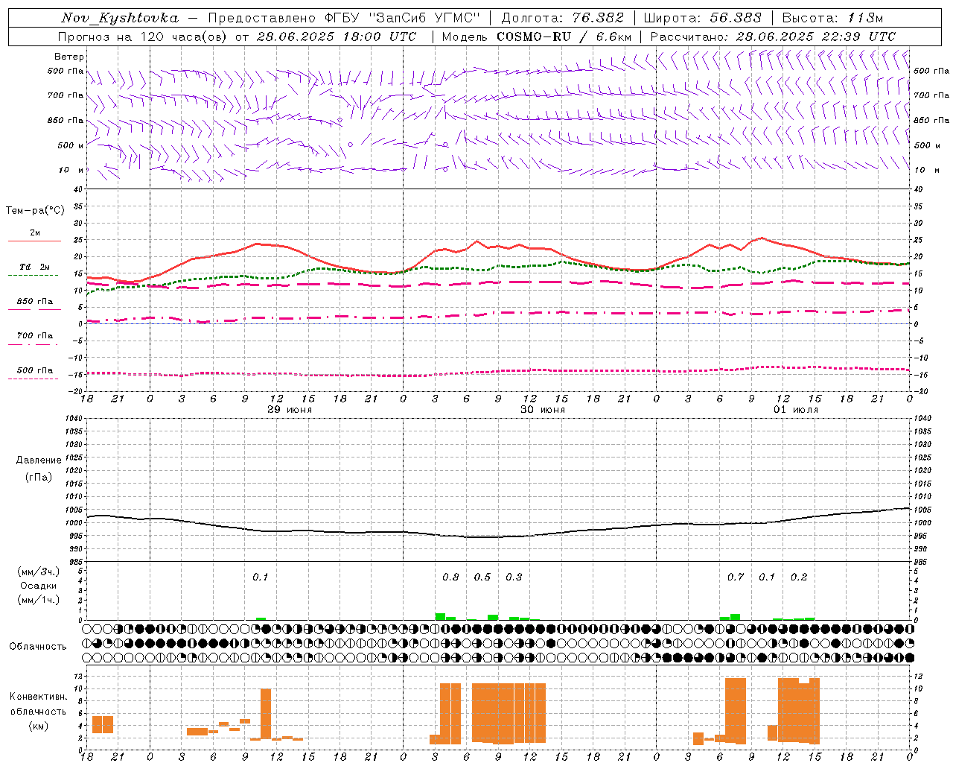Click the 'Широта: 56.383' latitude value

pos(702,18)
